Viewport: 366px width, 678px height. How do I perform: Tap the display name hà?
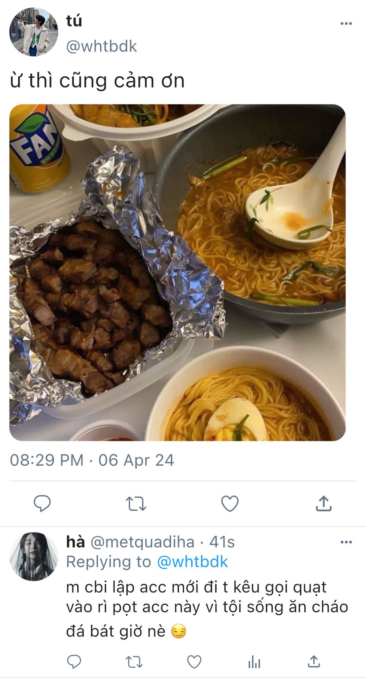tap(75, 542)
